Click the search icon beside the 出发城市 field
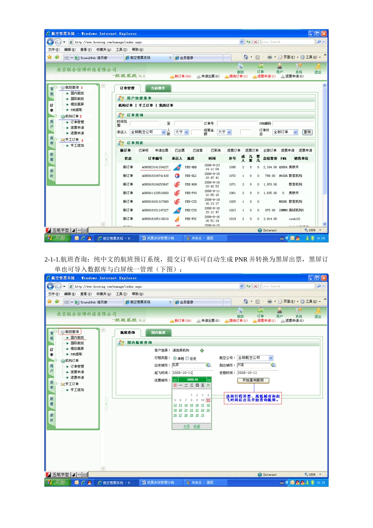This screenshot has width=373, height=528. point(208,365)
